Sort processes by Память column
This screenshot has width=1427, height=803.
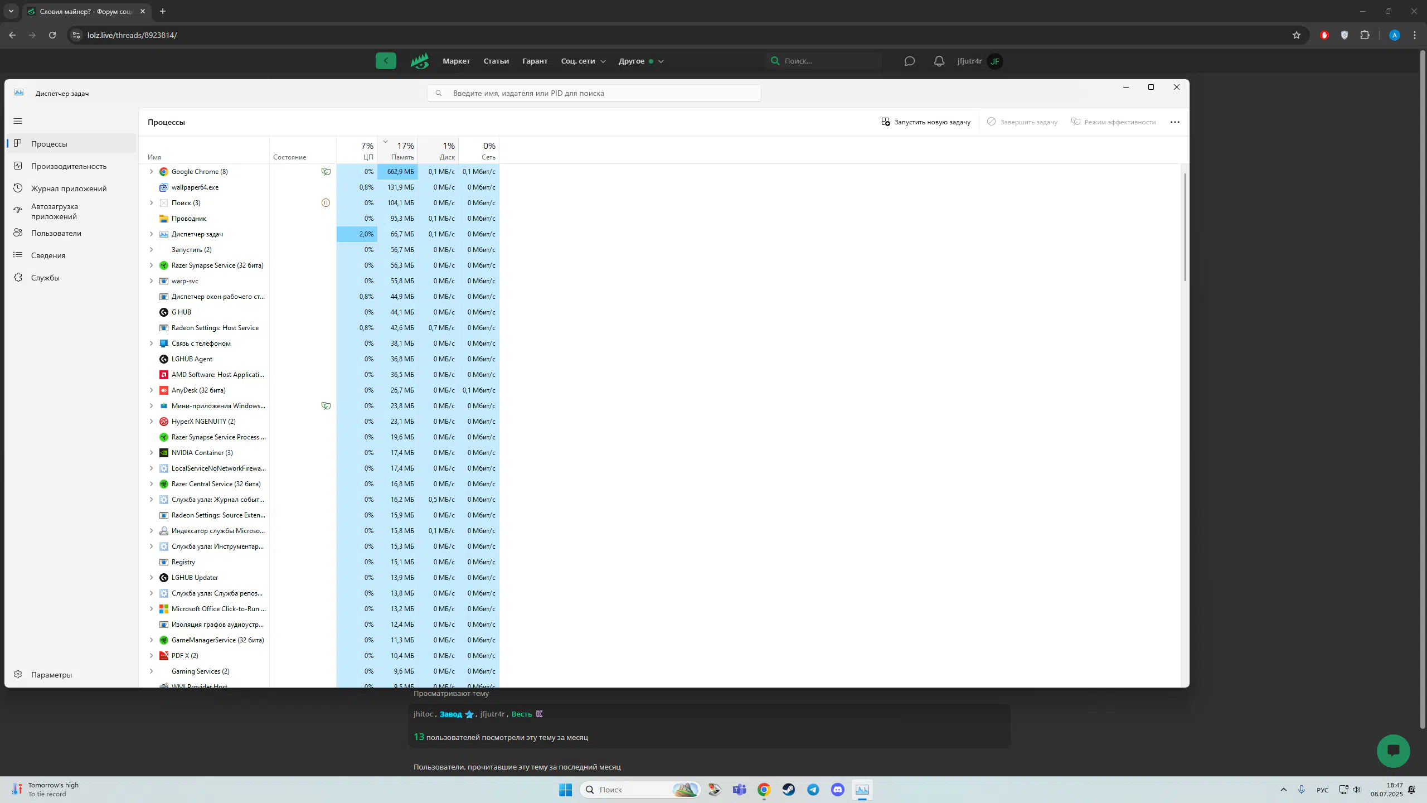click(397, 151)
